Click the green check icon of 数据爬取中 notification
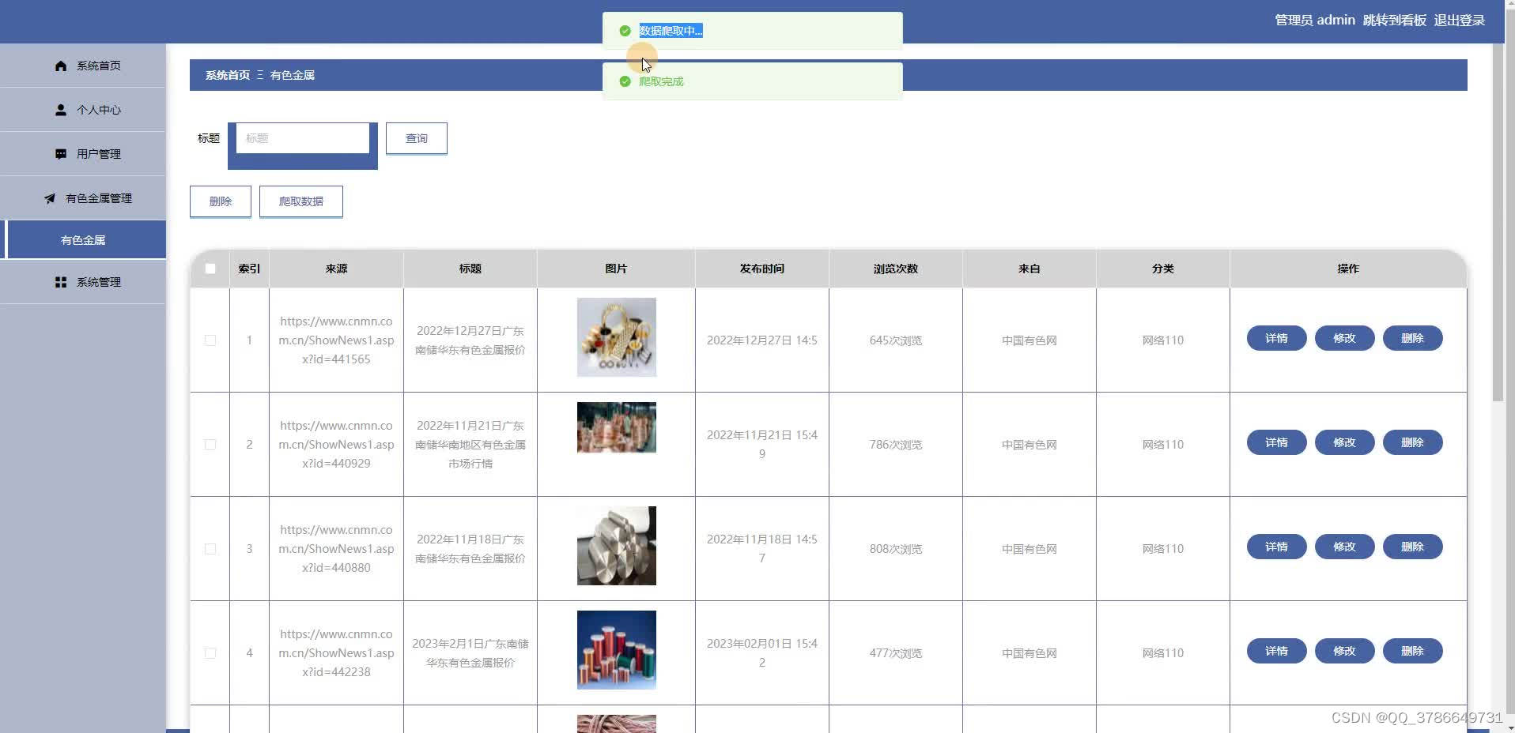Screen dimensions: 1515x733 click(625, 31)
